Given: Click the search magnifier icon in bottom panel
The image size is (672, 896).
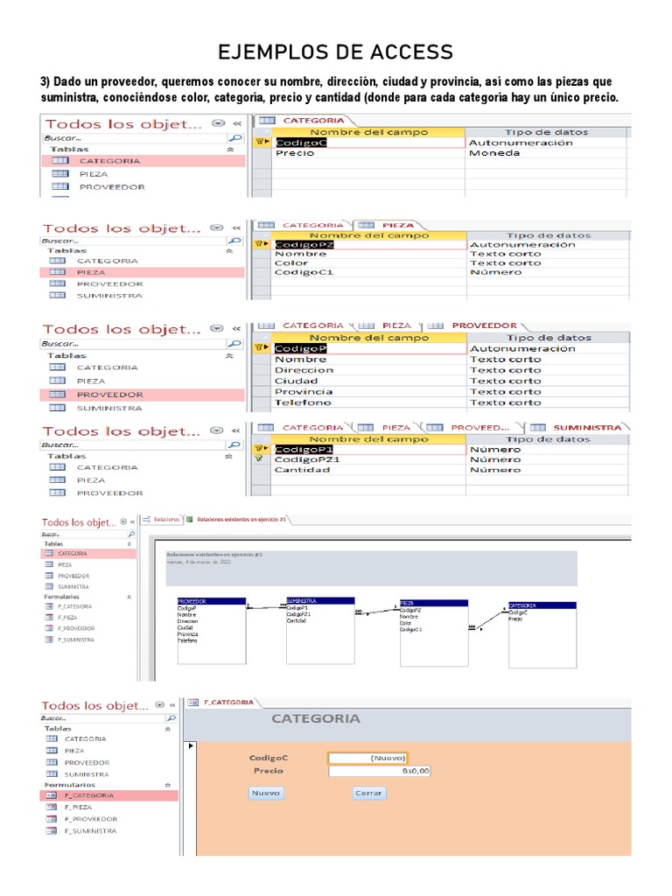Looking at the screenshot, I should coord(171,718).
